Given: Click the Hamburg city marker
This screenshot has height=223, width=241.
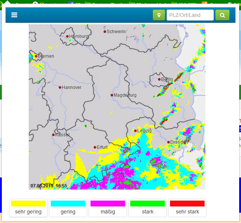Looking at the screenshot, I should tap(67, 36).
